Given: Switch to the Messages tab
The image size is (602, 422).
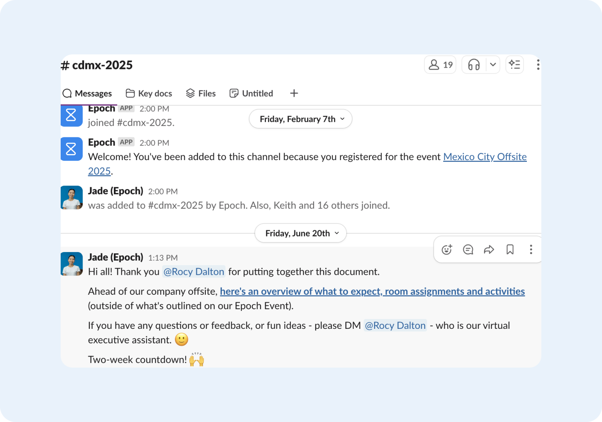Looking at the screenshot, I should 87,93.
